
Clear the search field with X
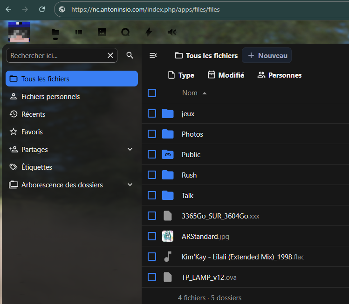coord(110,56)
